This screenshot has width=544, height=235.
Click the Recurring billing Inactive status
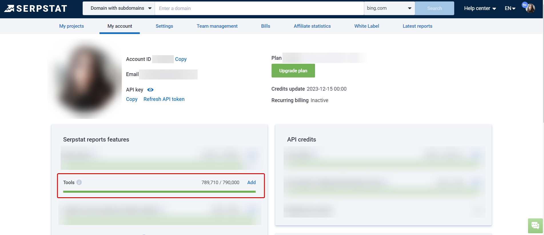point(319,100)
